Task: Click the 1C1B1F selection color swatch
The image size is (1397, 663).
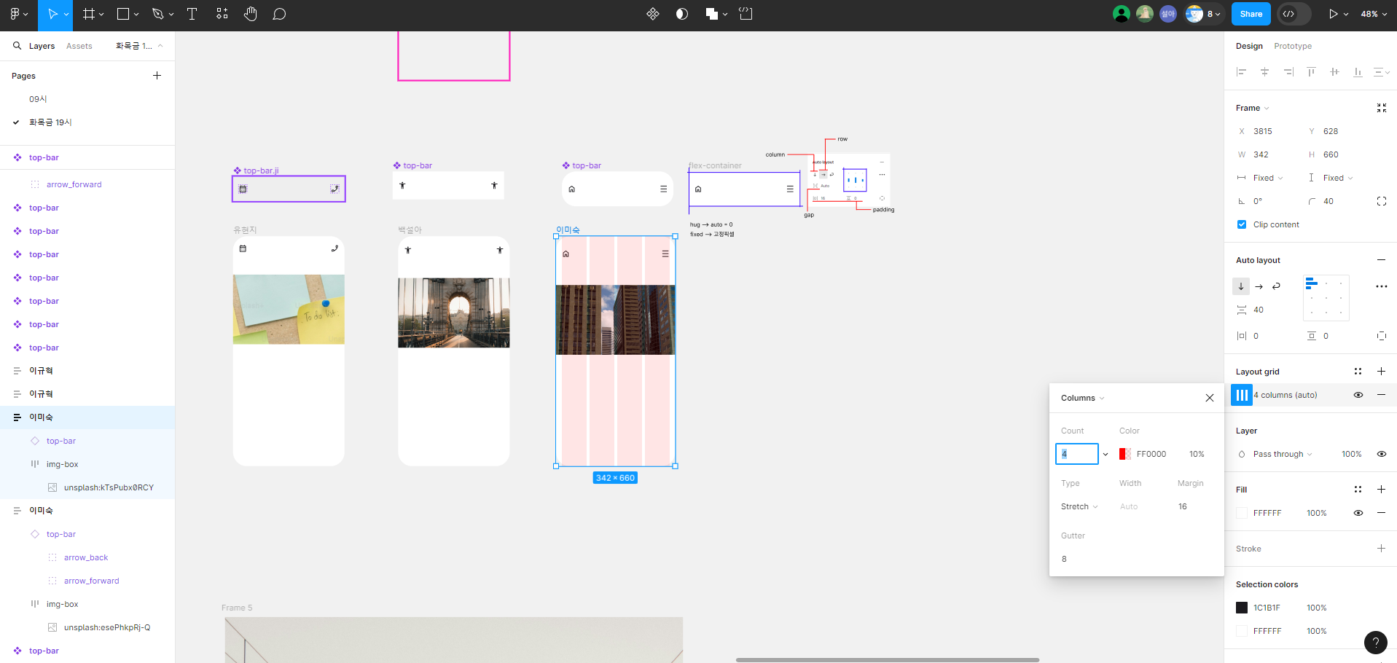Action: (1242, 608)
